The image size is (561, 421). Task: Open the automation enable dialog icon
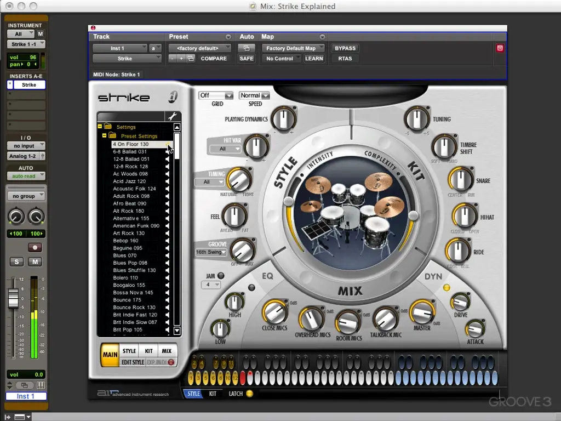coord(247,48)
